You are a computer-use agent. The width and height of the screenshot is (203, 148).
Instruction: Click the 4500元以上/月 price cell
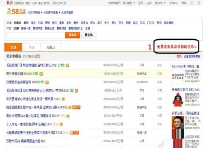click(x=113, y=90)
